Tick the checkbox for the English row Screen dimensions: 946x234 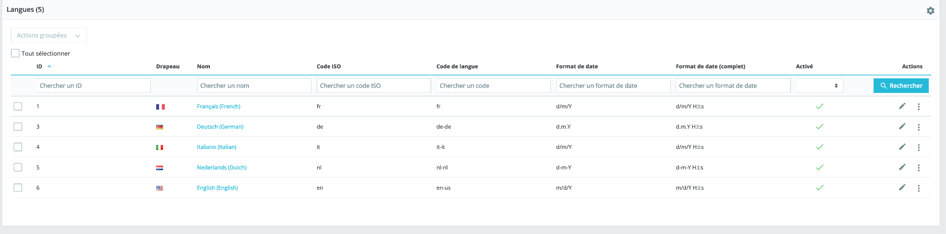tap(18, 188)
